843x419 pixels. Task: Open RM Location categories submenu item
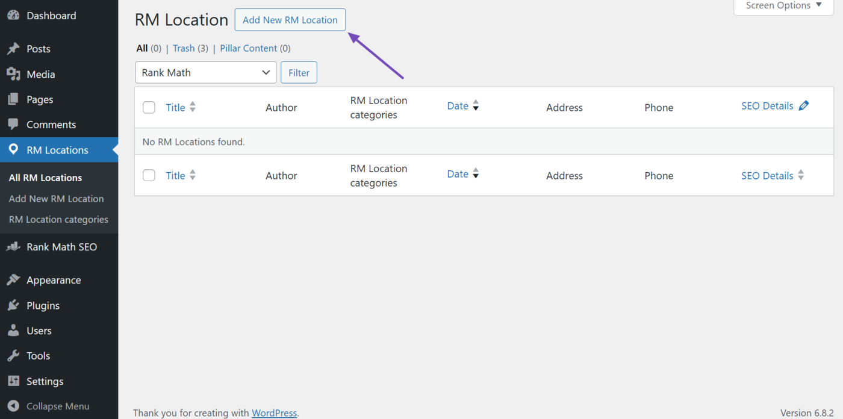[58, 220]
